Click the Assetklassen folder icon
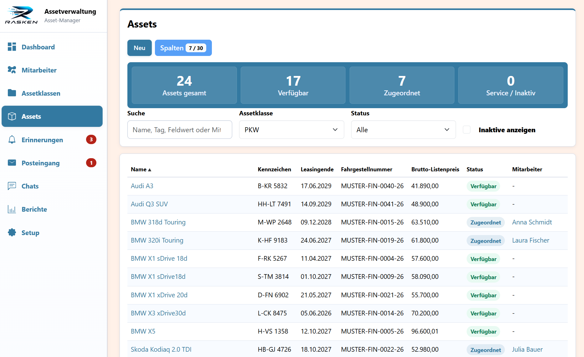The width and height of the screenshot is (584, 357). (12, 93)
